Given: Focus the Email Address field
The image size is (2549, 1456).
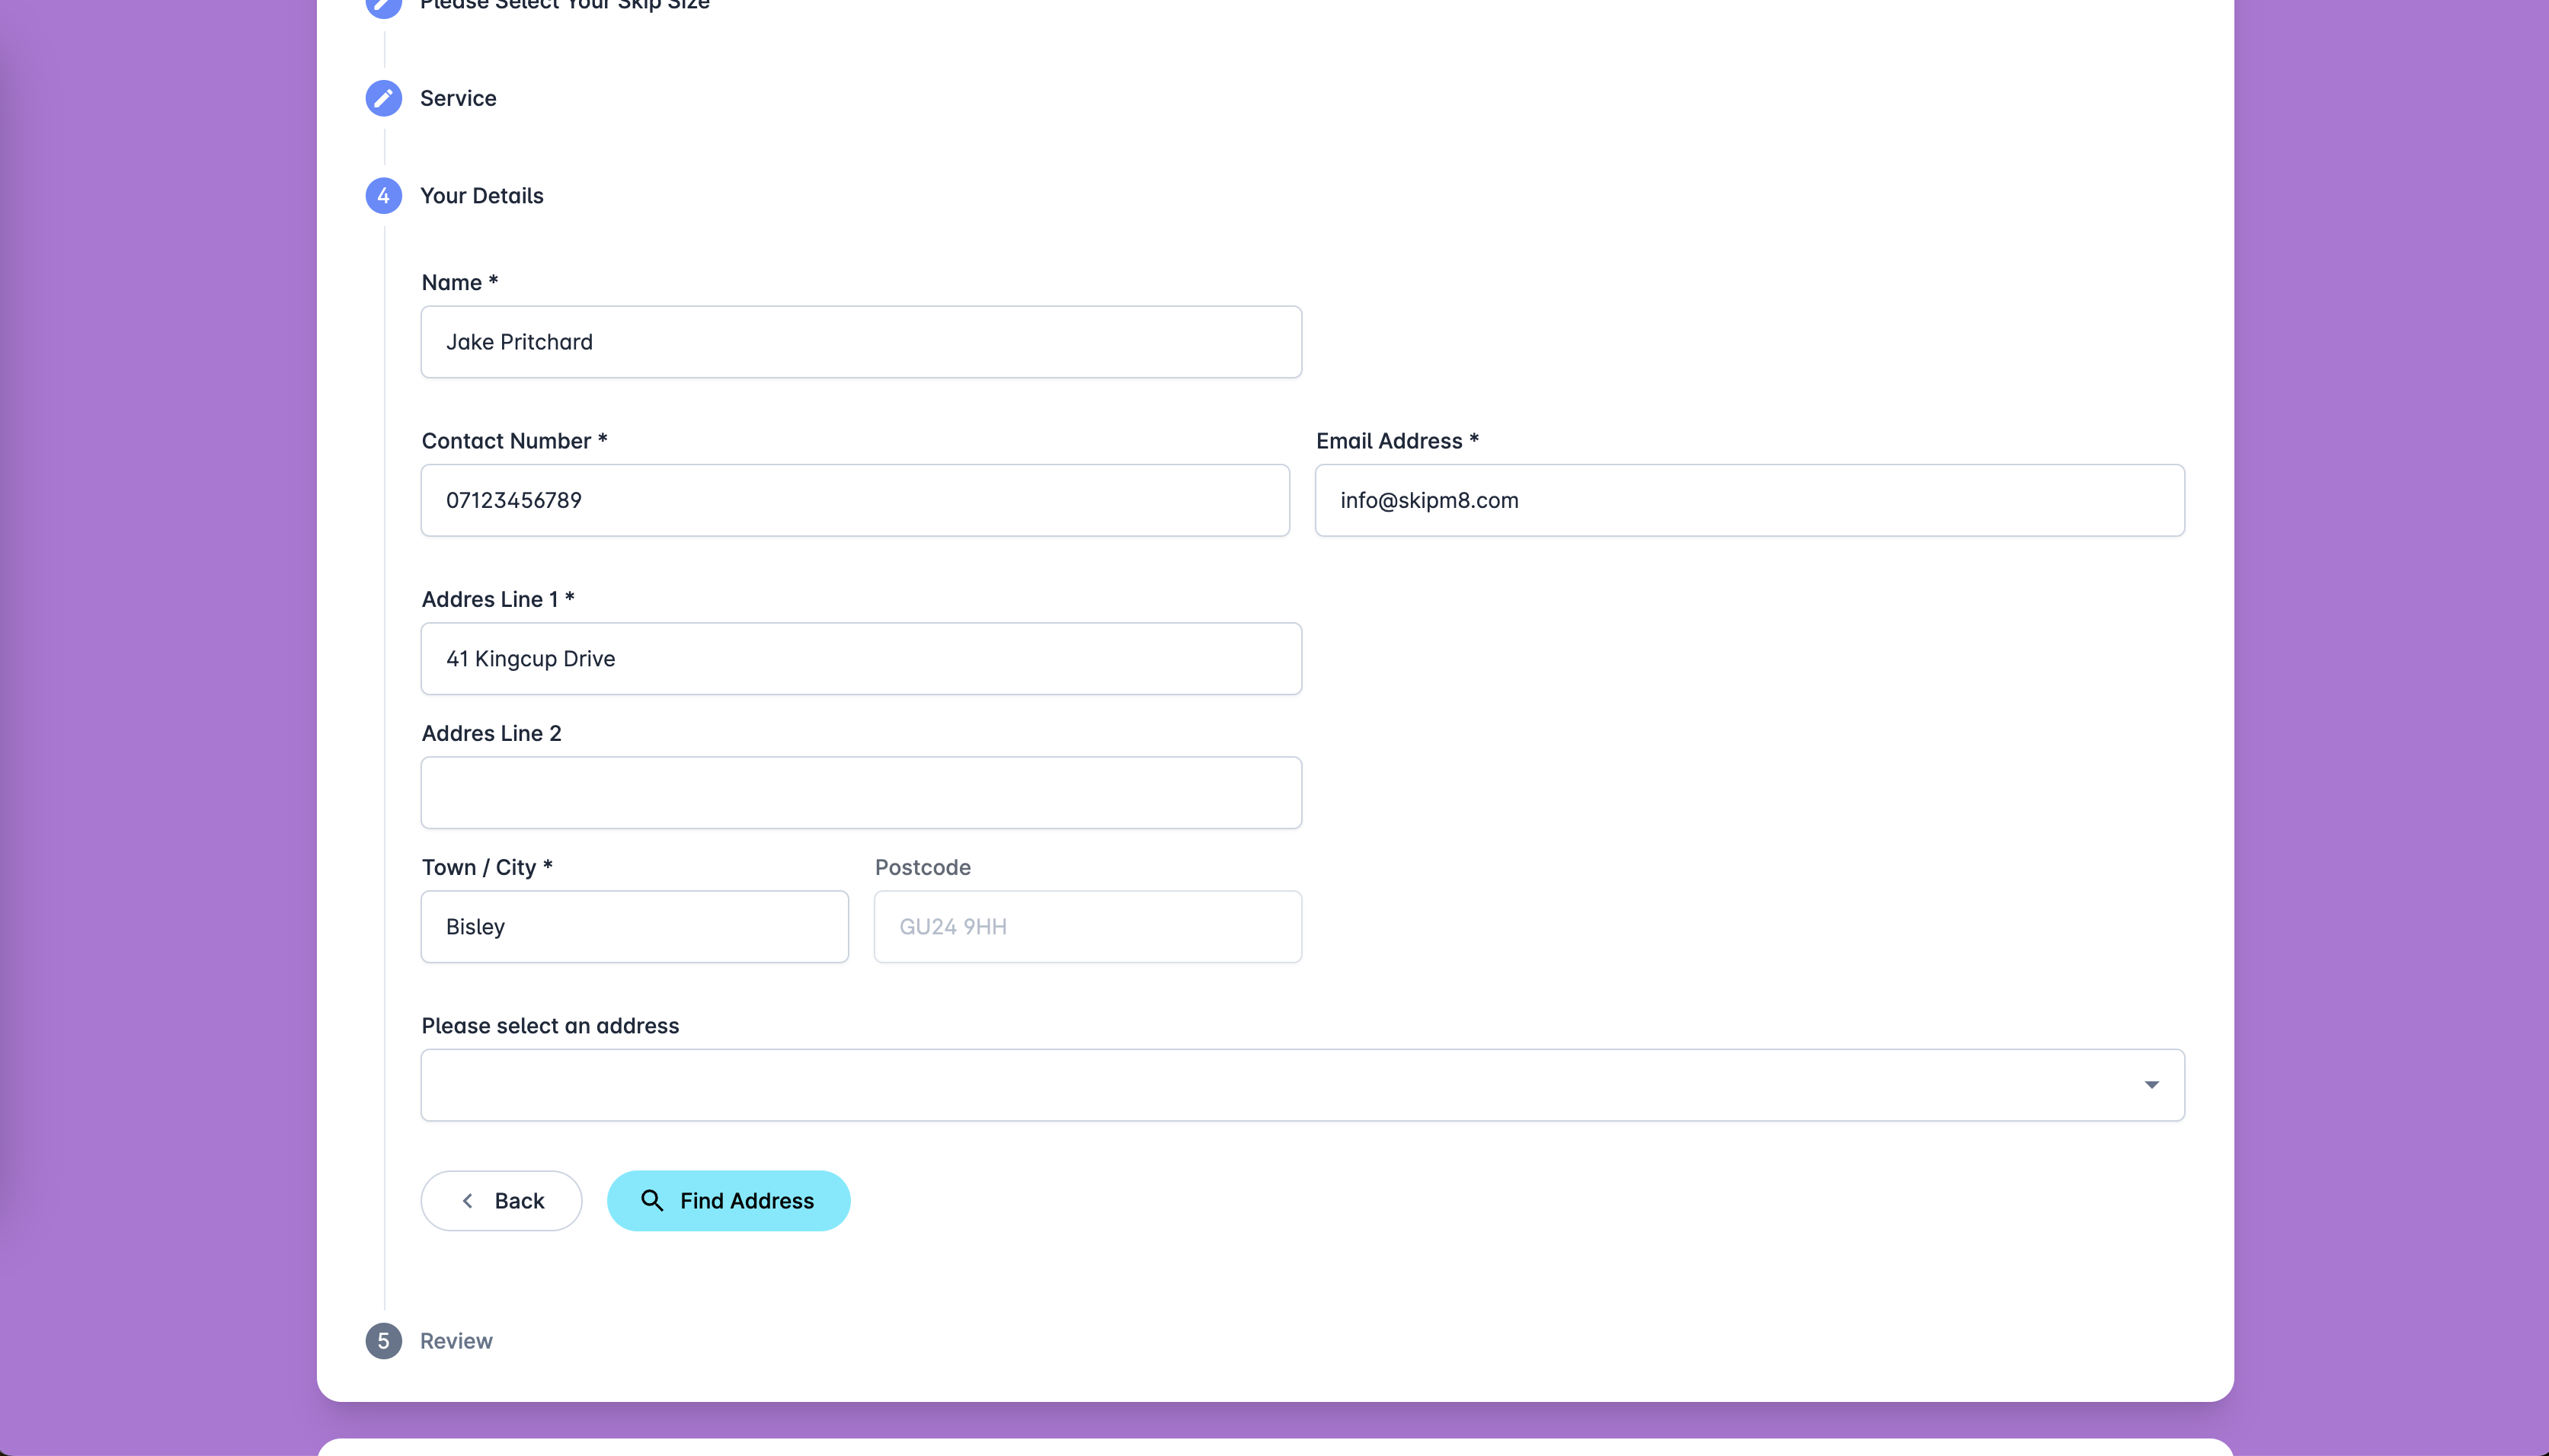Looking at the screenshot, I should point(1750,500).
